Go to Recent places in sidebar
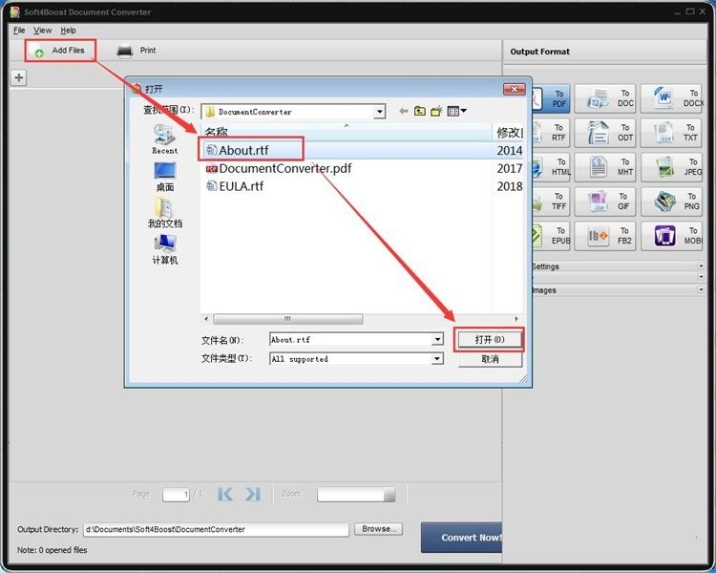The width and height of the screenshot is (716, 573). tap(164, 139)
